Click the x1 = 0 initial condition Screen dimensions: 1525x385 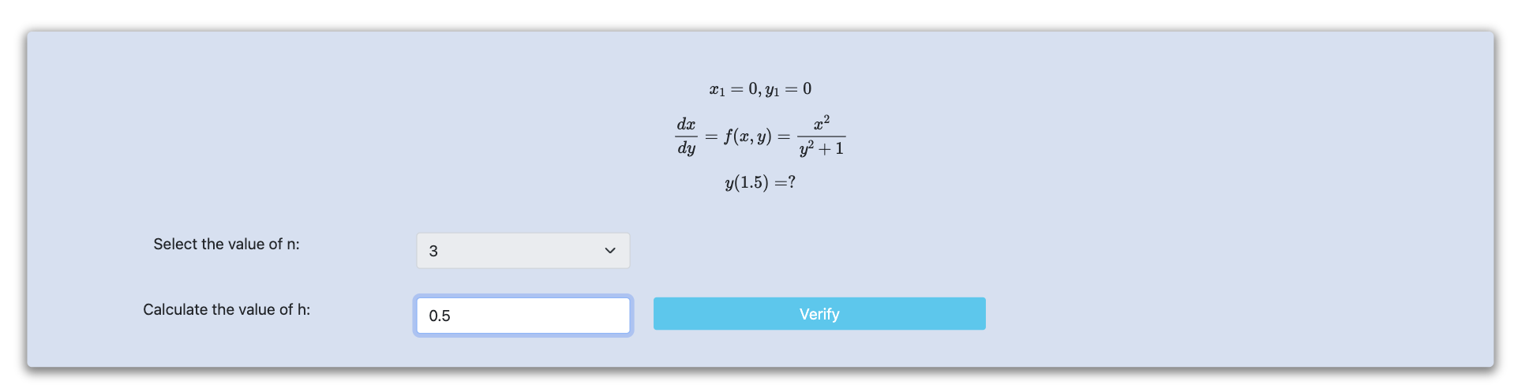(733, 89)
